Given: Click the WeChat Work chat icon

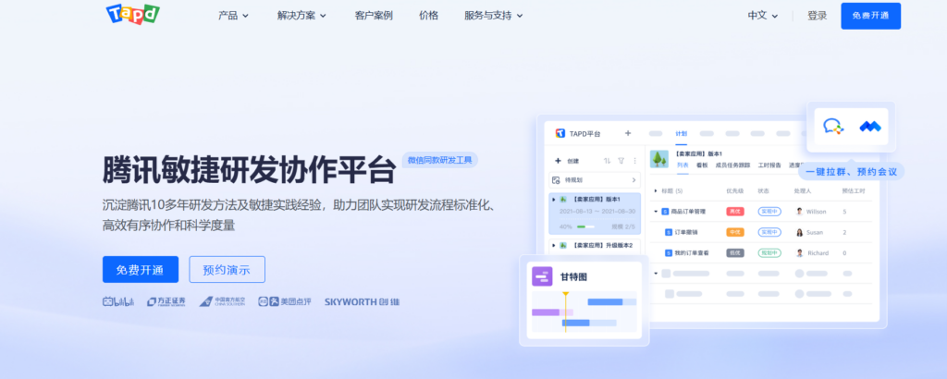Looking at the screenshot, I should point(833,126).
